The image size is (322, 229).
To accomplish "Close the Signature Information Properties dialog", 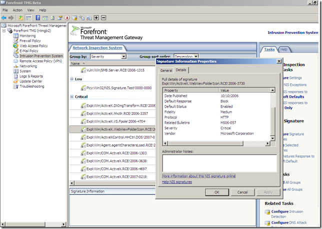I will click(x=279, y=61).
